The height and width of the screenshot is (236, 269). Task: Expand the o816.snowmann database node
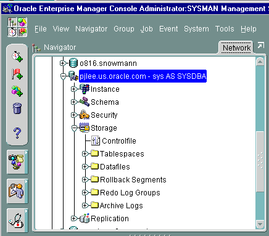[x=62, y=63]
